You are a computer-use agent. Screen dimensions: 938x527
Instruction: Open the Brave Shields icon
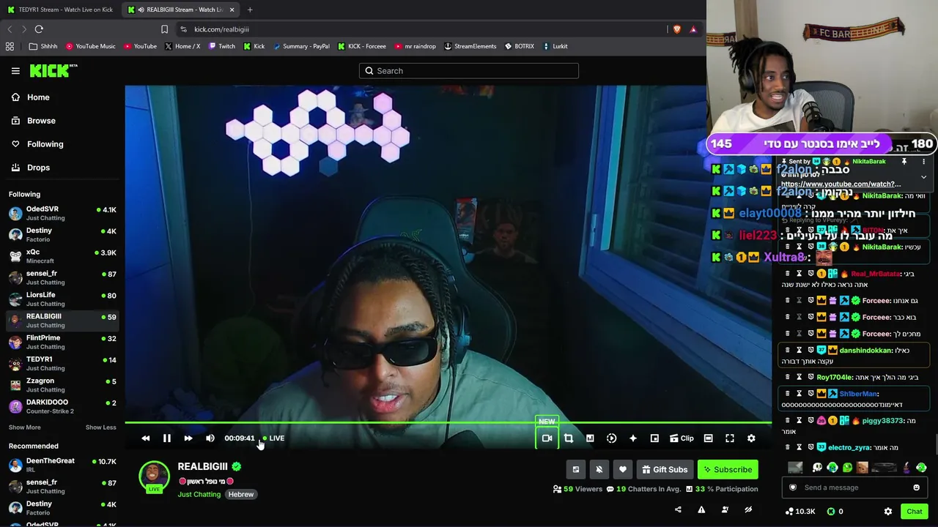click(x=676, y=29)
